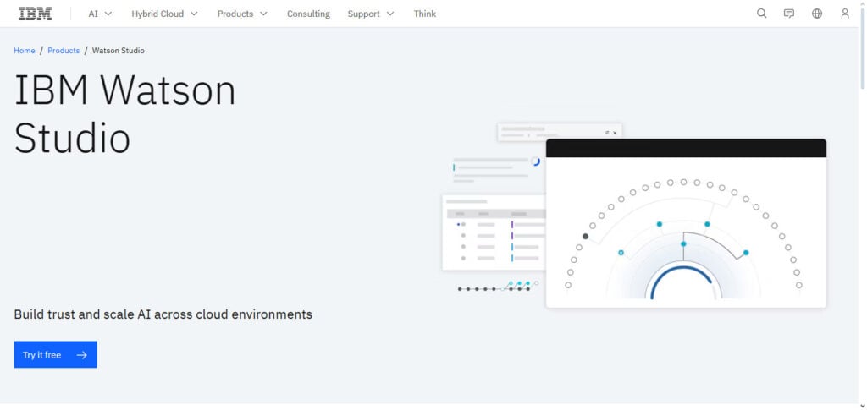Open the search magnifier icon
This screenshot has height=410, width=867.
761,14
